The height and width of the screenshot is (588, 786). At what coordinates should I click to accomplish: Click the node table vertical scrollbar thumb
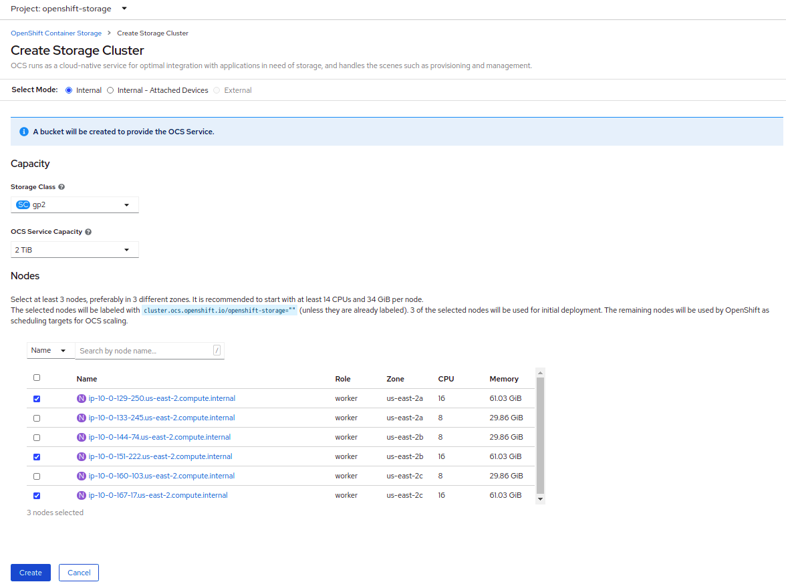tap(540, 436)
